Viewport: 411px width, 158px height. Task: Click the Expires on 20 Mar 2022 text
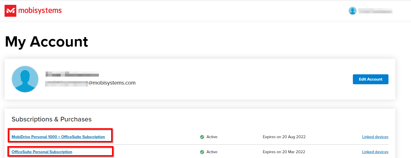284,152
